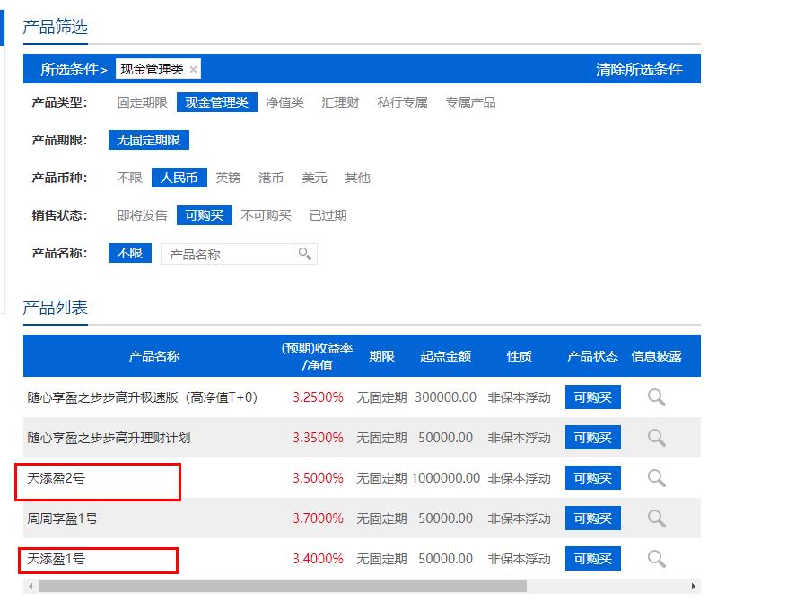Click the 清除所选条件 link
The height and width of the screenshot is (610, 787).
click(x=638, y=68)
